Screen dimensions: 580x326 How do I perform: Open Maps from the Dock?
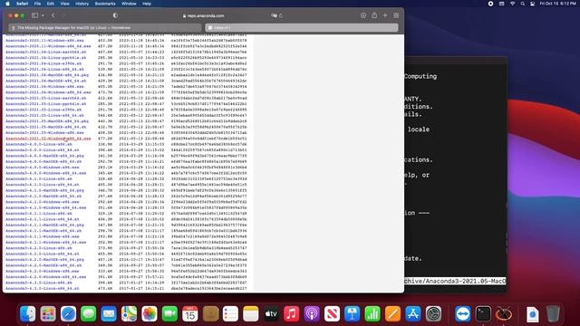coord(129,314)
